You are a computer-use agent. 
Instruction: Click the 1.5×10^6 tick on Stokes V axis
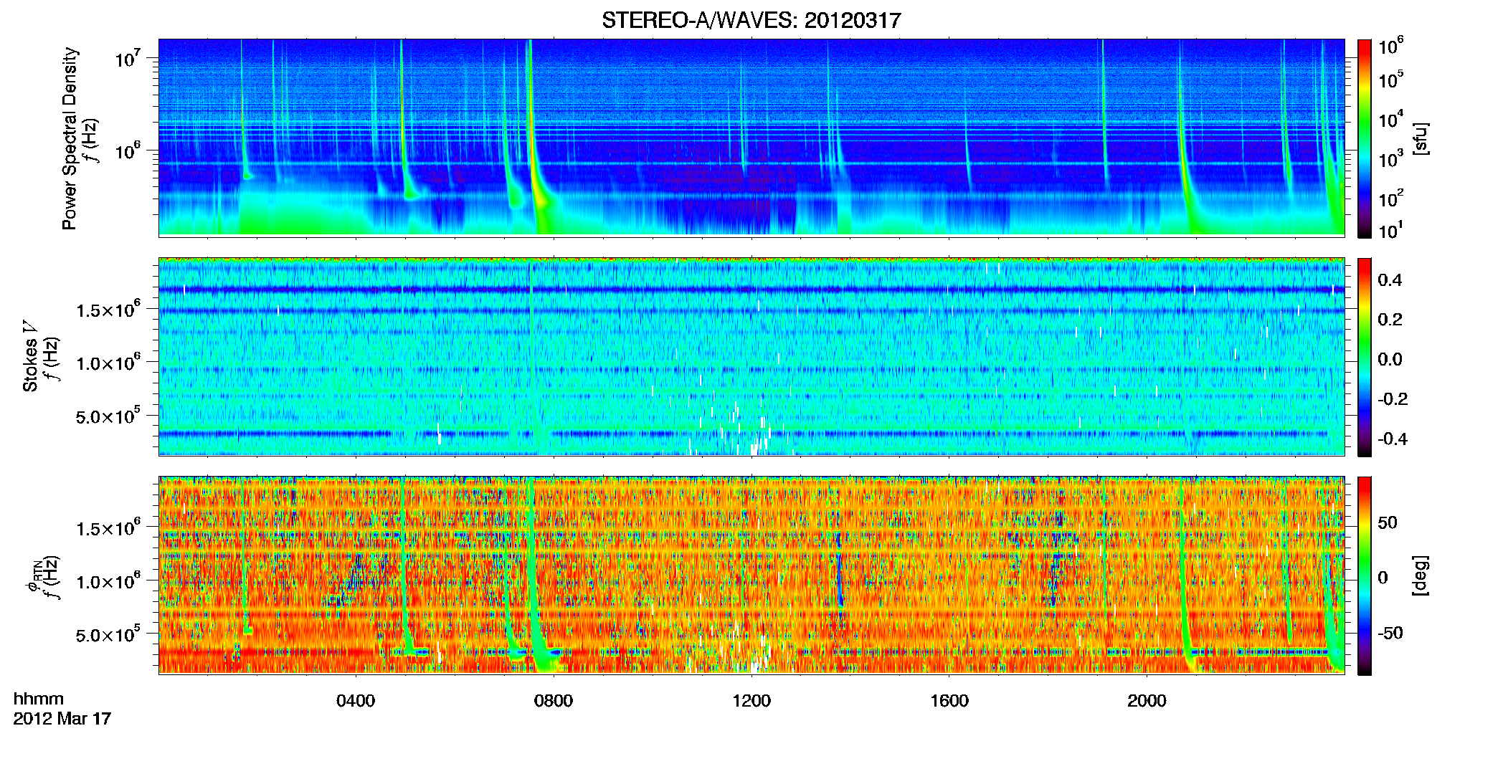pyautogui.click(x=108, y=309)
